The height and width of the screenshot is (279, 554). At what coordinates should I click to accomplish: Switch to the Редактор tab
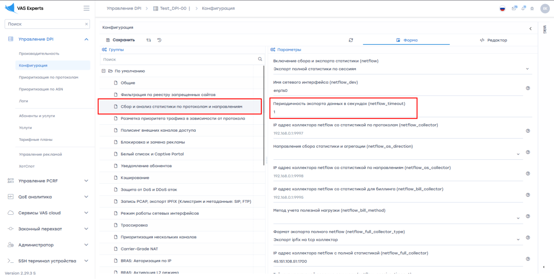[x=493, y=40]
